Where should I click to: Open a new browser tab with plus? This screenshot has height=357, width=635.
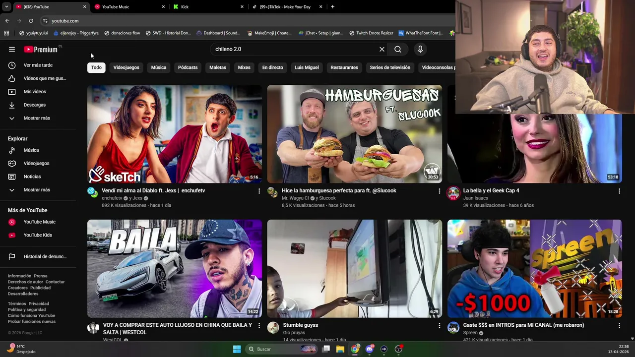point(332,7)
